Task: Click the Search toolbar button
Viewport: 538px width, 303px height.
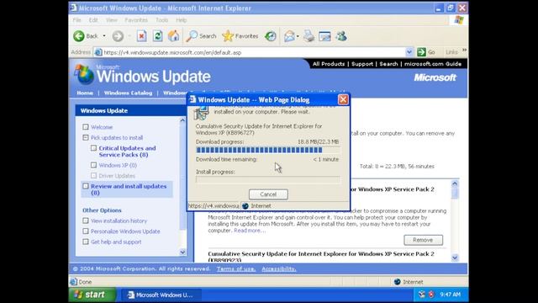Action: [x=201, y=36]
